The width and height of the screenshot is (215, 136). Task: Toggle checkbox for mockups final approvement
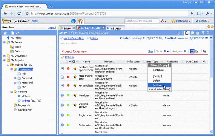click(x=62, y=68)
